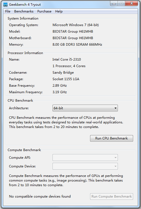This screenshot has height=209, width=141.
Task: Click the Memory label
Action: (x=16, y=45)
